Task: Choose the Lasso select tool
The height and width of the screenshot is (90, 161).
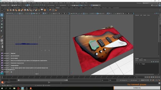Action: 2,18
